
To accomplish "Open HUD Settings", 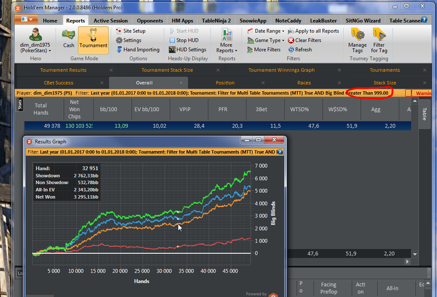I will click(187, 49).
